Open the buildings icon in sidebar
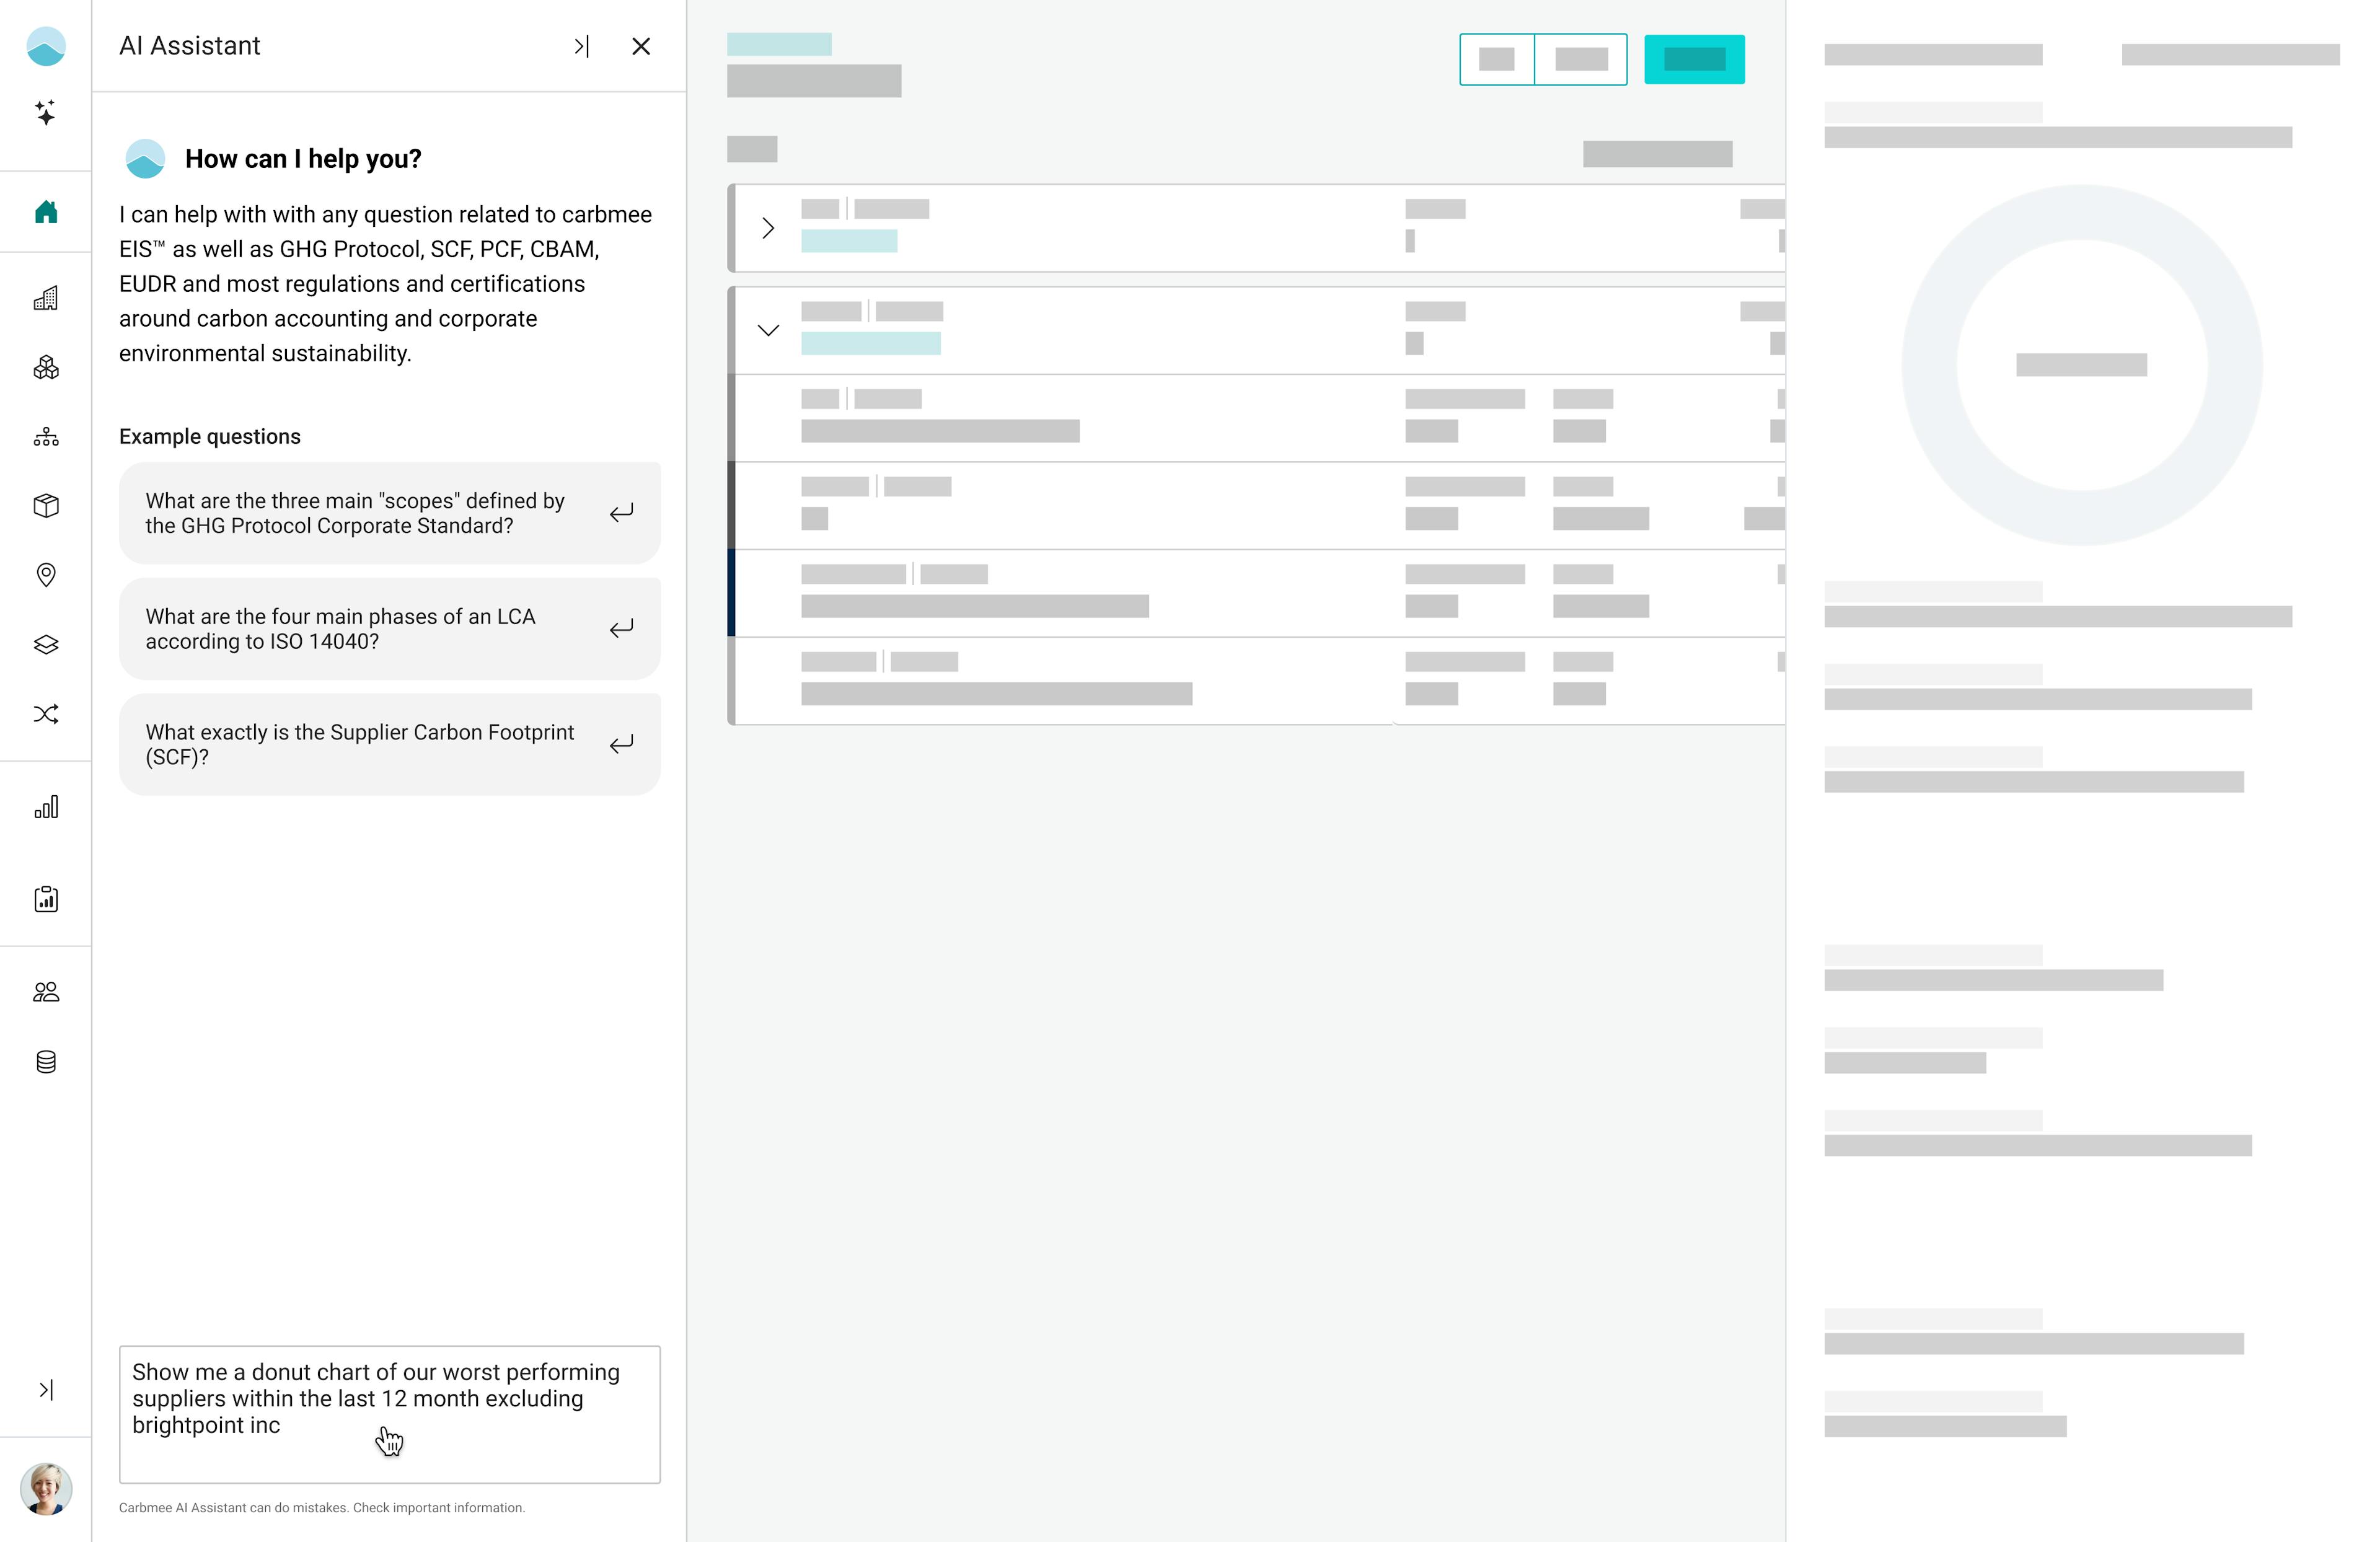2380x1542 pixels. point(46,298)
